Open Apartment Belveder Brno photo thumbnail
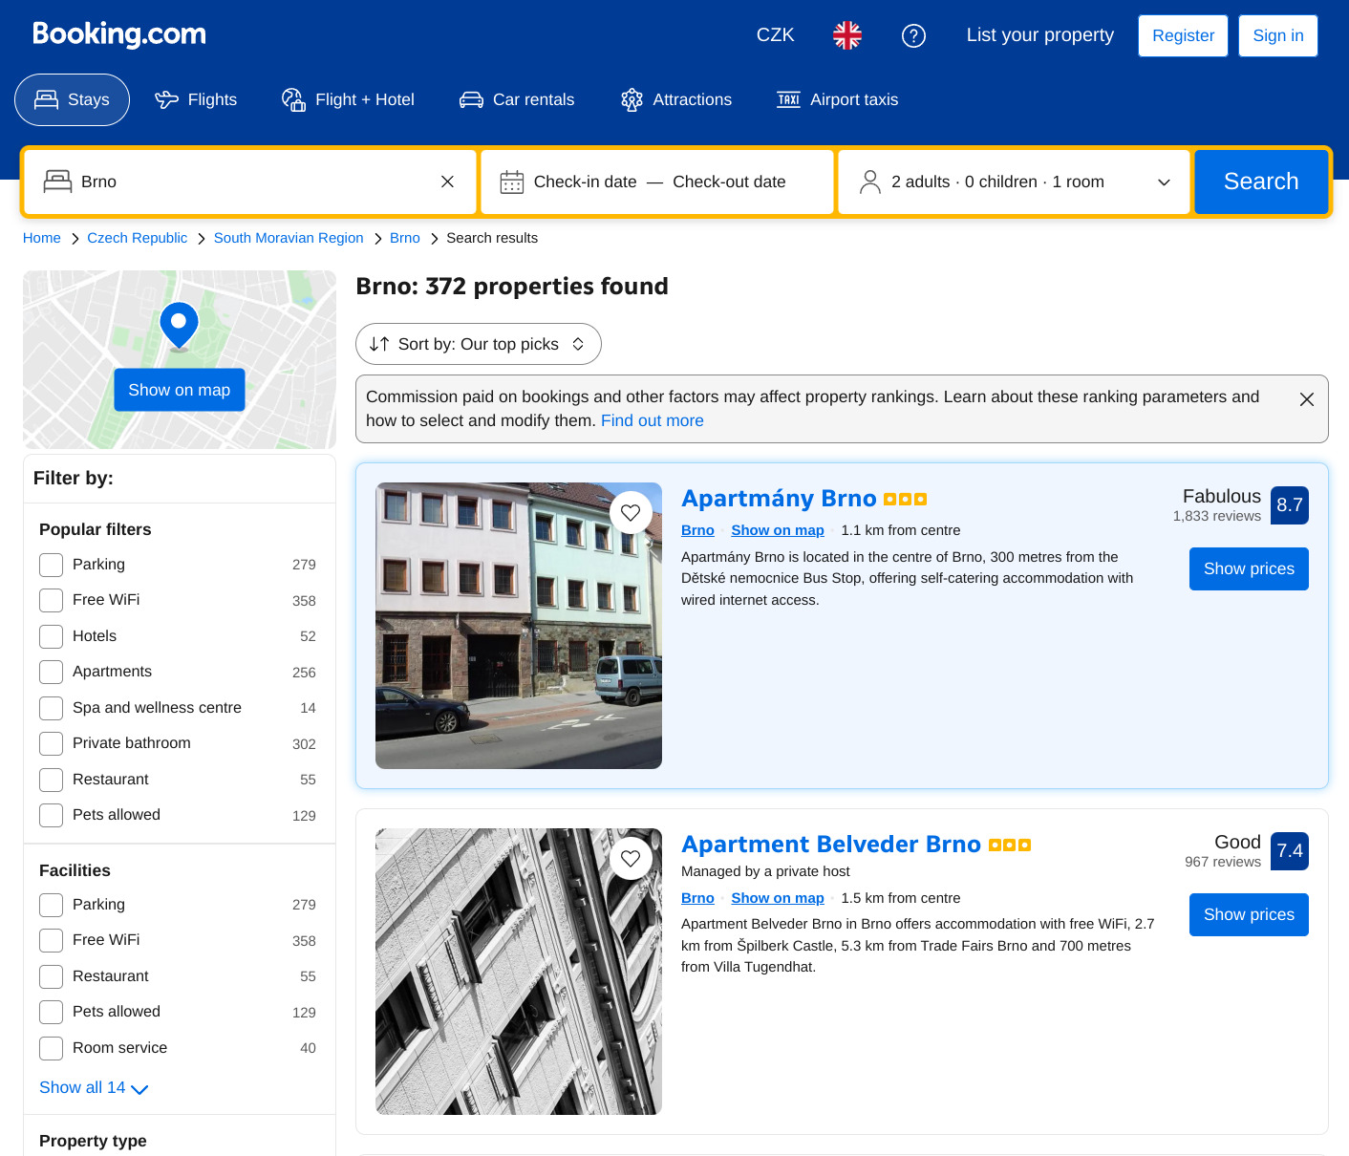 pyautogui.click(x=519, y=972)
